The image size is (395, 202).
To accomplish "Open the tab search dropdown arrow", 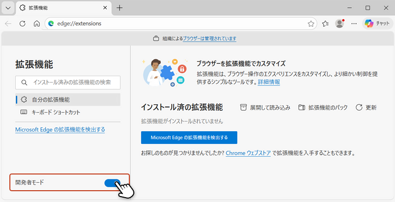I will point(8,8).
